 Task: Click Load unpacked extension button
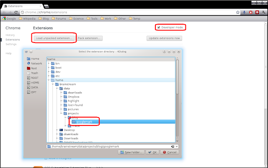(54, 38)
